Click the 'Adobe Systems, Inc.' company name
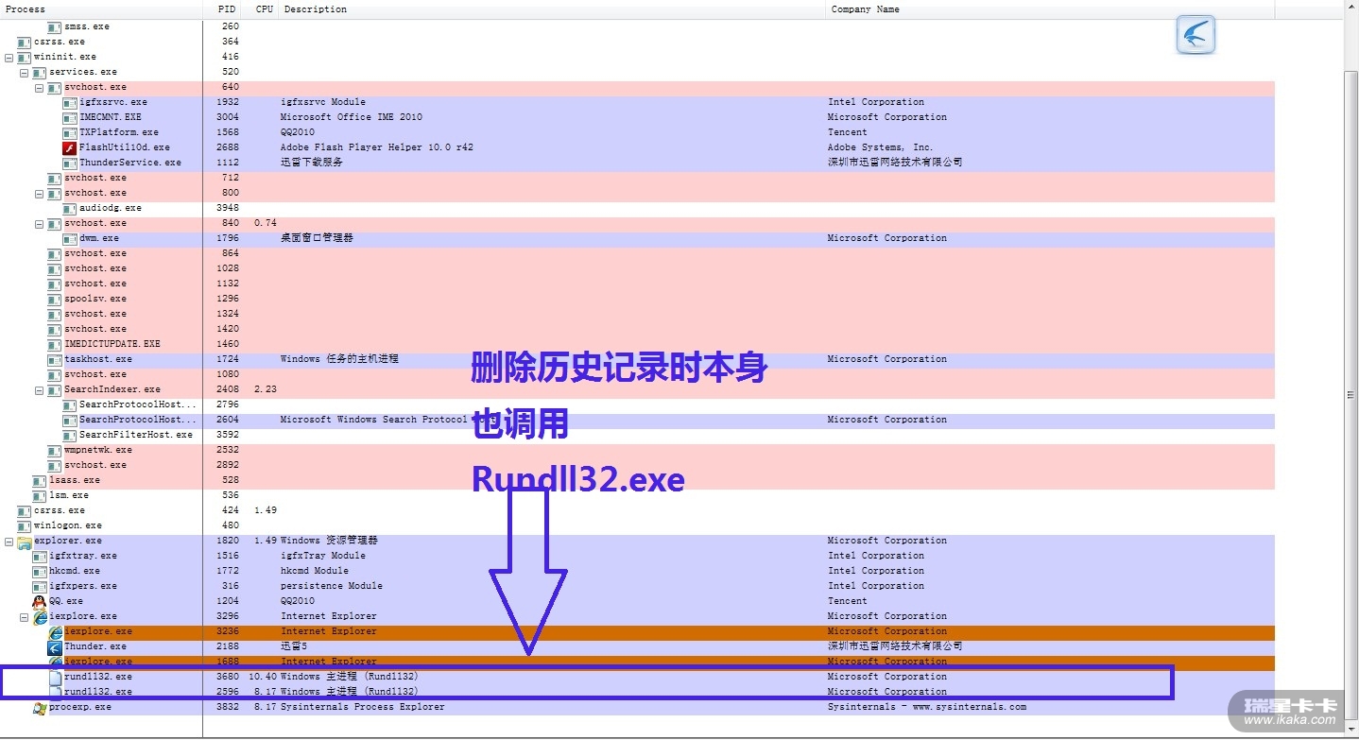1359x740 pixels. tap(880, 147)
